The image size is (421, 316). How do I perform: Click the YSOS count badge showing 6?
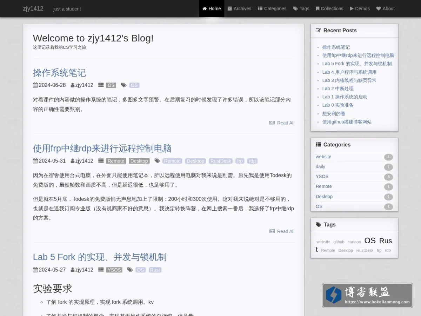(388, 177)
